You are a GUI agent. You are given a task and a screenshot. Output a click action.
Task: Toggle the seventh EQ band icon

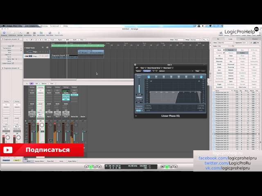(194, 77)
